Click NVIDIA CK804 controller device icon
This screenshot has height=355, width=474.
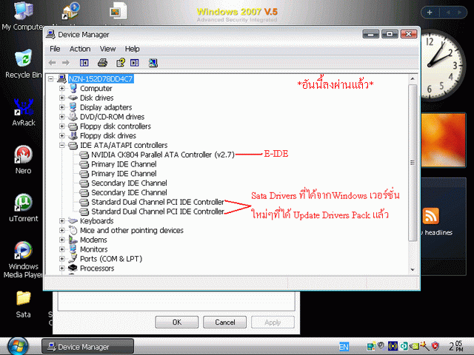84,155
